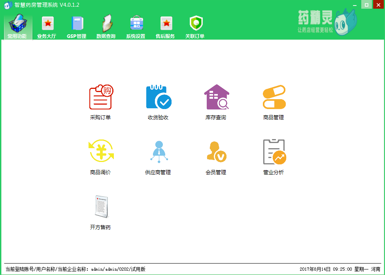Open 商品调价 price adjustment icon
Screen dimensions: 385x275
[x=101, y=151]
